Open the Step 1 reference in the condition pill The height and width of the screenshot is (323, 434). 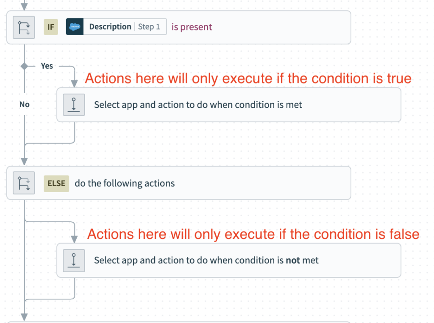pyautogui.click(x=149, y=26)
